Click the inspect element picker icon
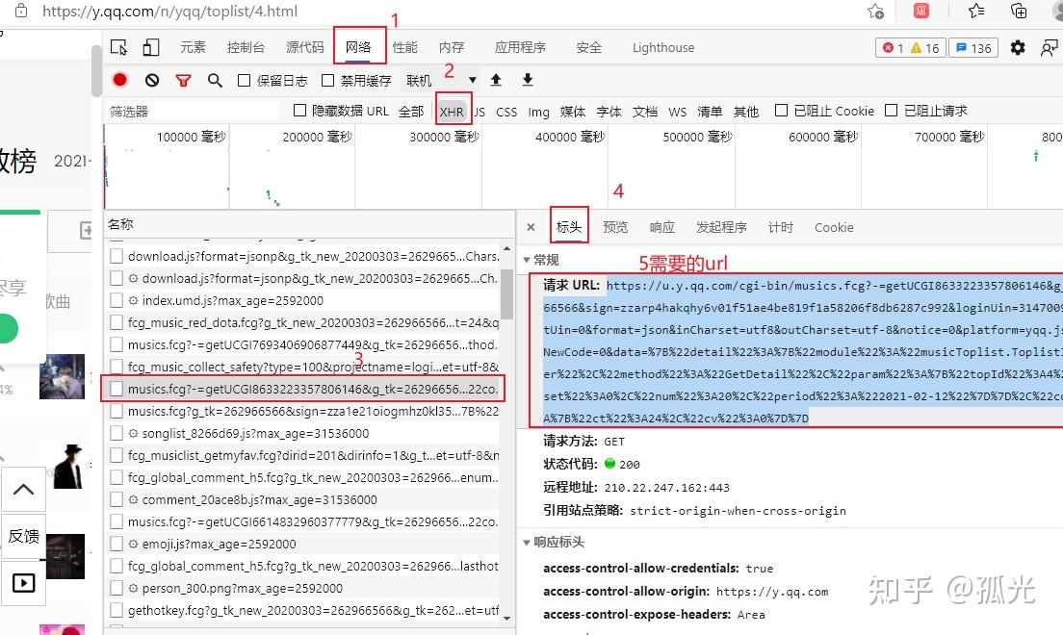Screen dimensions: 1063x635 click(x=118, y=47)
